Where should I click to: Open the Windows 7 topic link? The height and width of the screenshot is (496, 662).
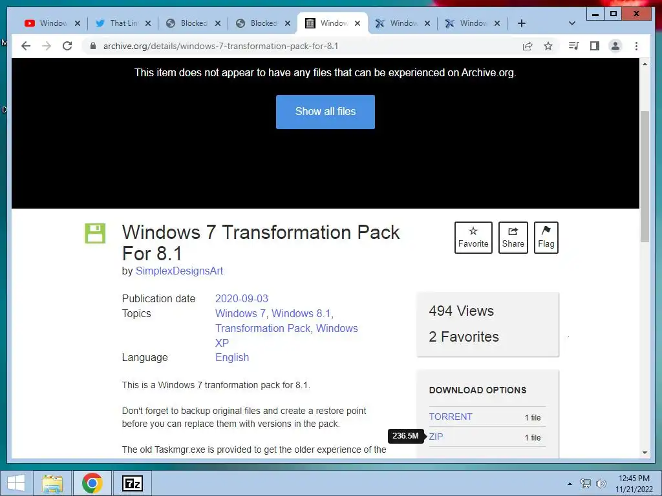[x=240, y=313]
